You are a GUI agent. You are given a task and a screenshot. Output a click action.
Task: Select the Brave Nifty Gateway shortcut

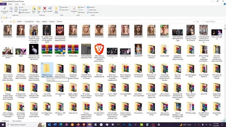[x=99, y=53]
